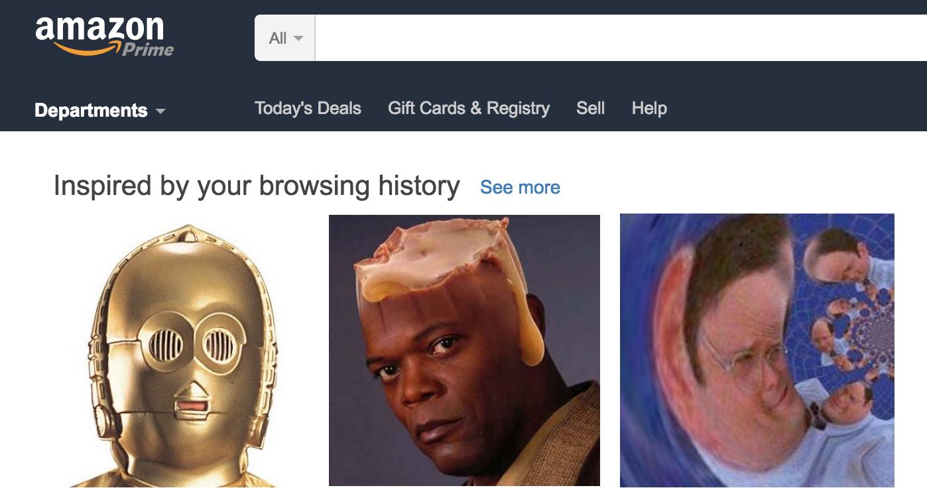
Task: Open Today's Deals
Action: (308, 108)
